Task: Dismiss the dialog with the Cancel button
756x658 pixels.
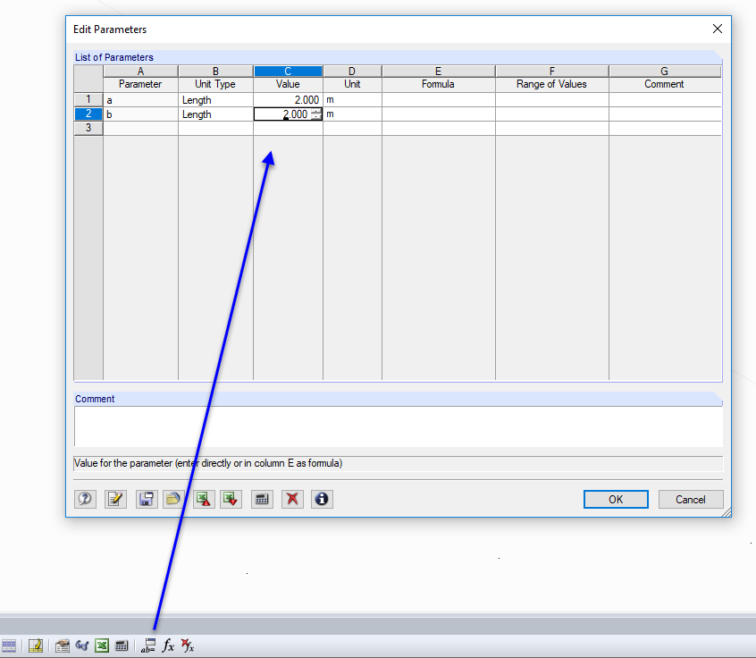Action: pyautogui.click(x=691, y=499)
